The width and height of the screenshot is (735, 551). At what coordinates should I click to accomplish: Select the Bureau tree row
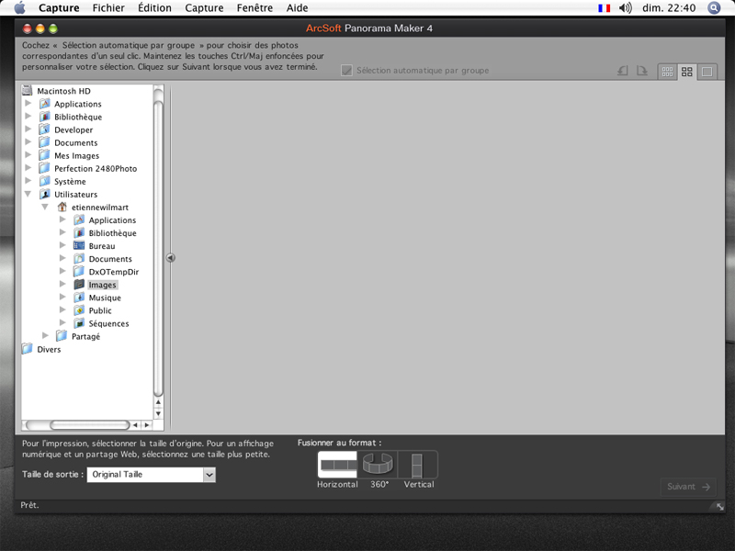tap(102, 246)
